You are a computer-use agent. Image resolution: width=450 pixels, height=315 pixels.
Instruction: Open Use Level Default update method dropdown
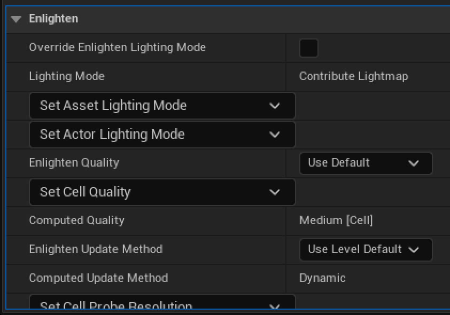coord(366,250)
